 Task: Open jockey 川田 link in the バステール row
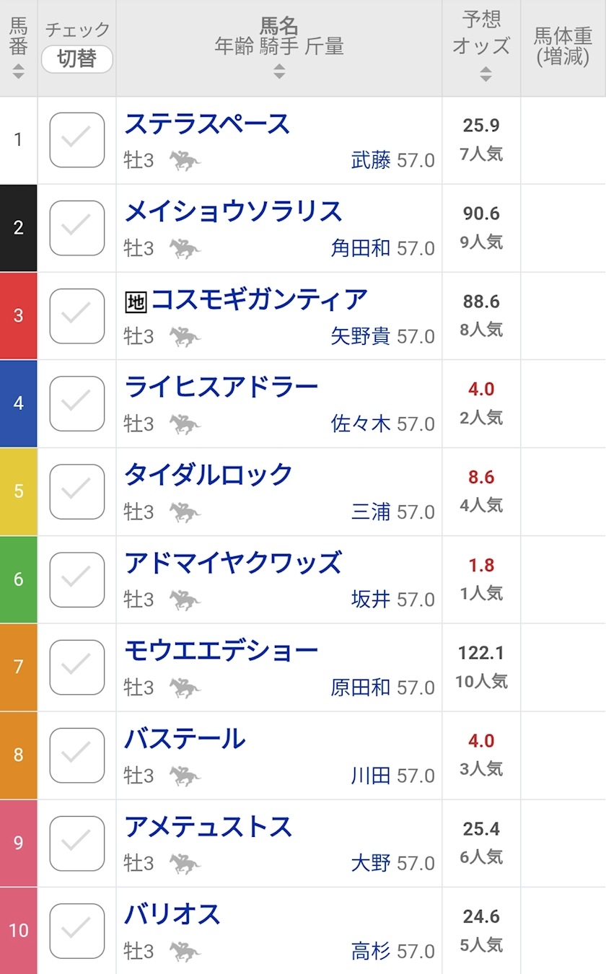(371, 776)
